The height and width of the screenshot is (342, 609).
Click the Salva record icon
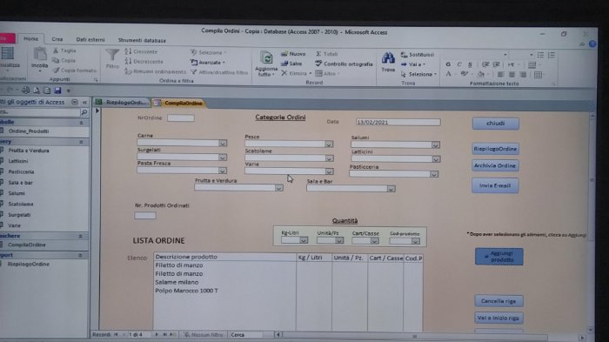tap(284, 64)
